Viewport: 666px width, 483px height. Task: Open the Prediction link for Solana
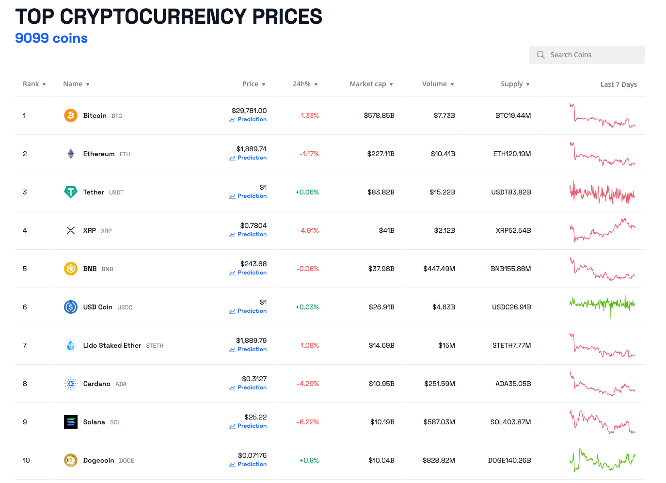point(252,426)
